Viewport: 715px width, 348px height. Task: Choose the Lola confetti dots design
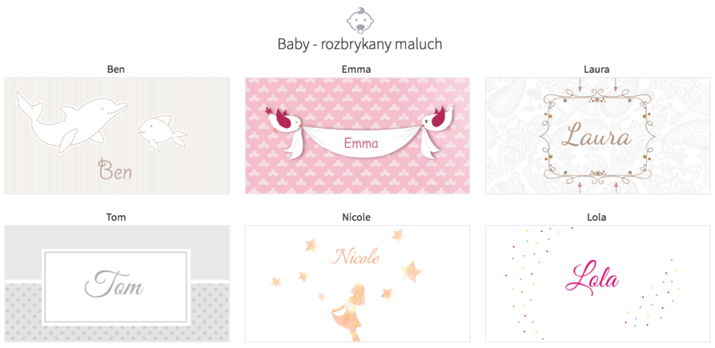(597, 284)
